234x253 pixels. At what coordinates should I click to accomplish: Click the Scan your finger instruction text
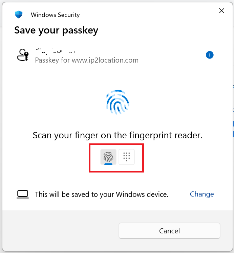[118, 135]
